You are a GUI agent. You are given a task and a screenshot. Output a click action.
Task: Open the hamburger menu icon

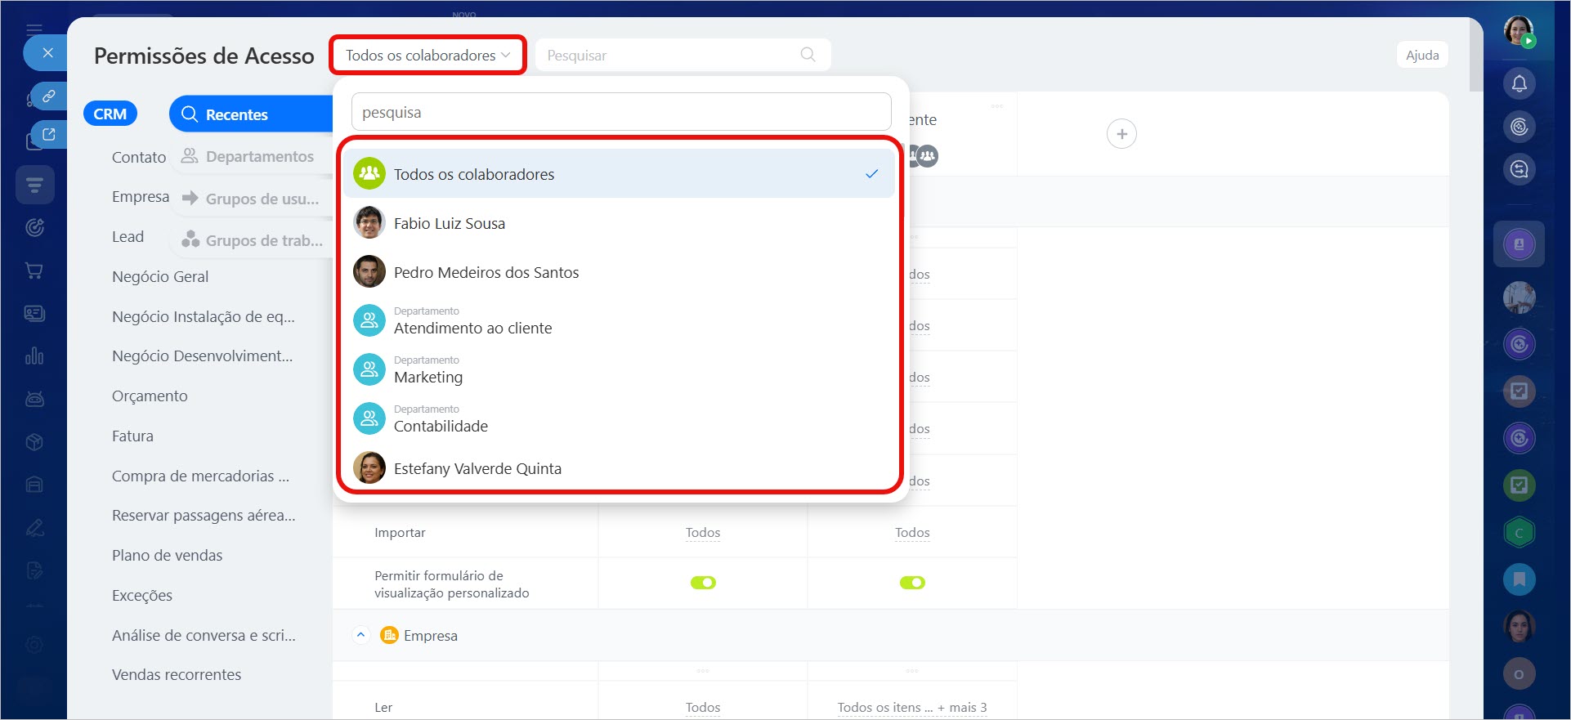coord(34,29)
